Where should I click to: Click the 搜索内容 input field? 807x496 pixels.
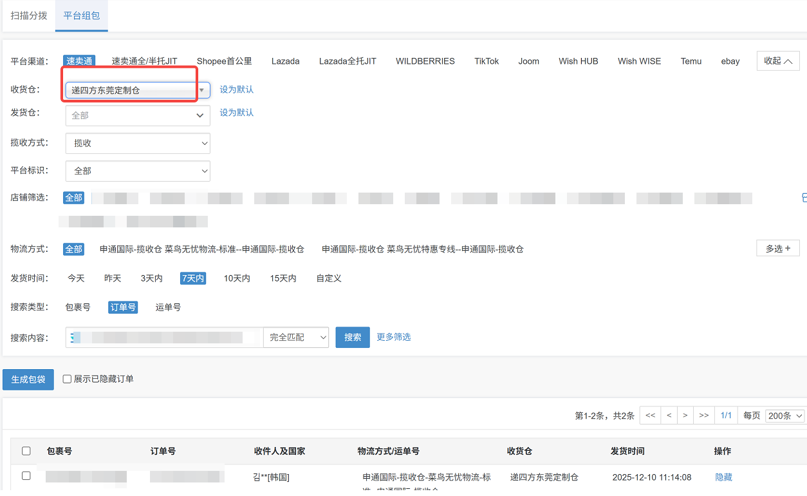coord(164,338)
